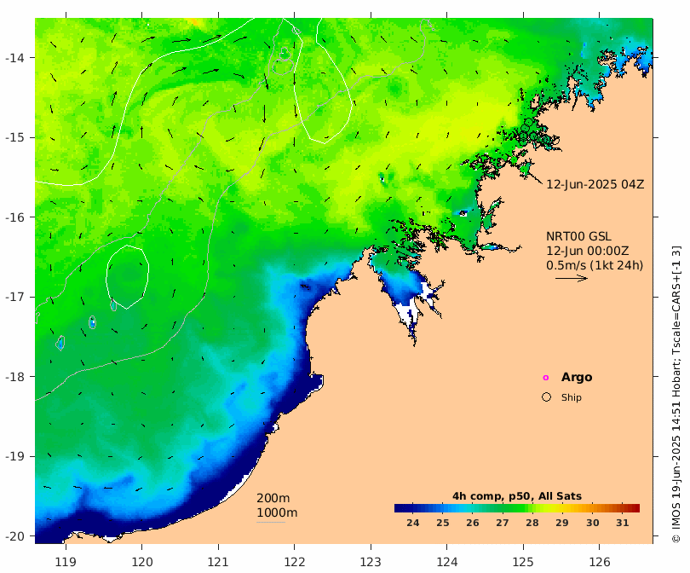
Task: Click the gray 1000m isobath legend line
Action: [x=271, y=523]
